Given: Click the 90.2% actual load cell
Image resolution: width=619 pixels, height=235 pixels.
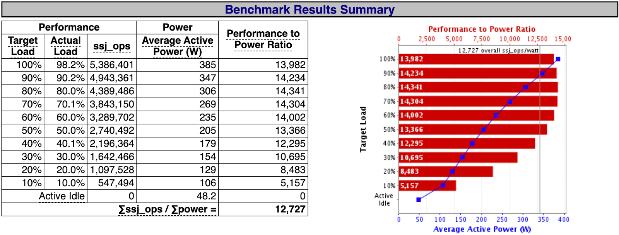Looking at the screenshot, I should click(66, 78).
